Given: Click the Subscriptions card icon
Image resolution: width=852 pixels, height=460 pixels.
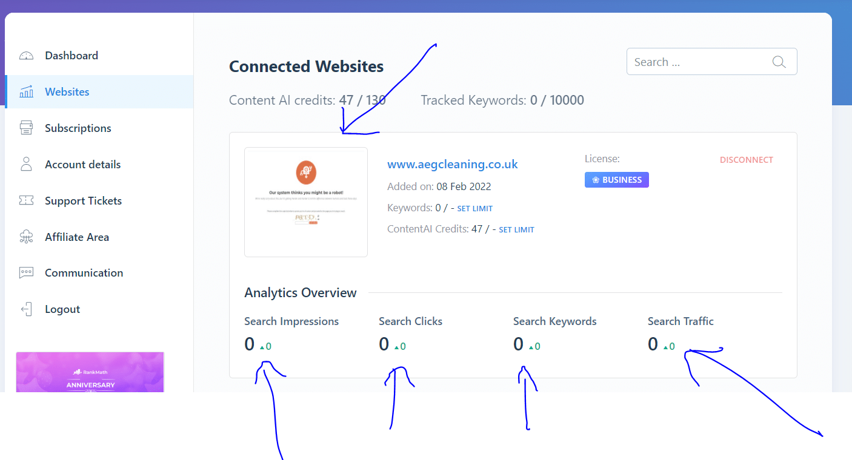Looking at the screenshot, I should [x=26, y=128].
